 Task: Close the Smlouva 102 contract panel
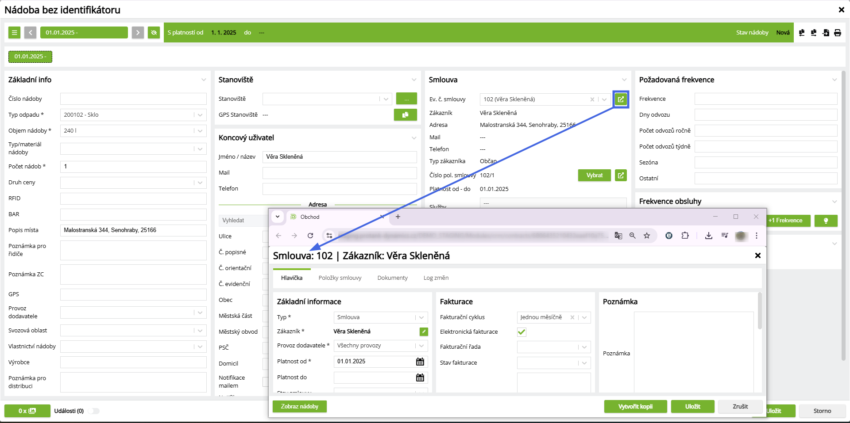757,255
